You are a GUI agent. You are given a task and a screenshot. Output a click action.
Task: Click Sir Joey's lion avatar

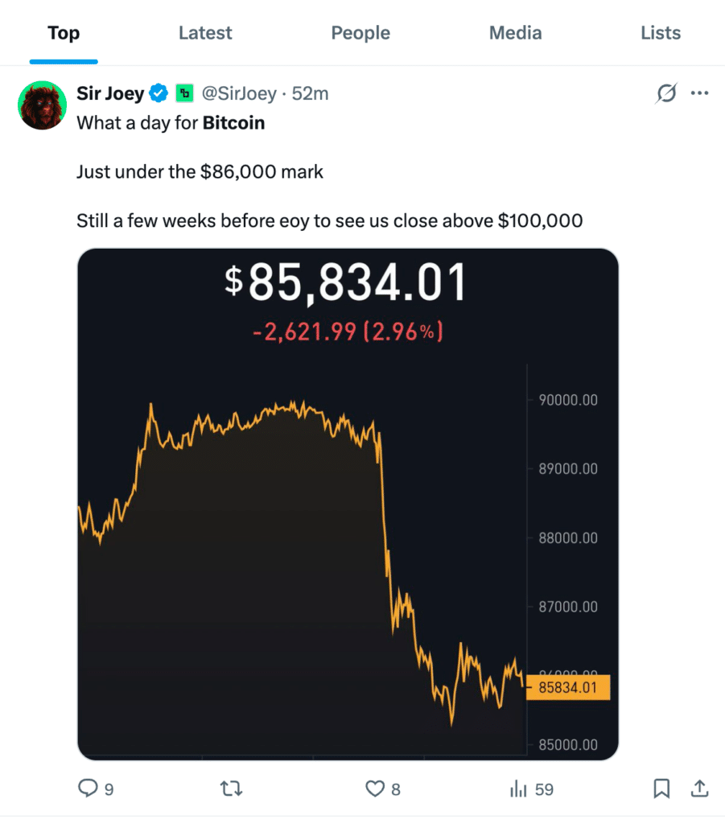42,105
